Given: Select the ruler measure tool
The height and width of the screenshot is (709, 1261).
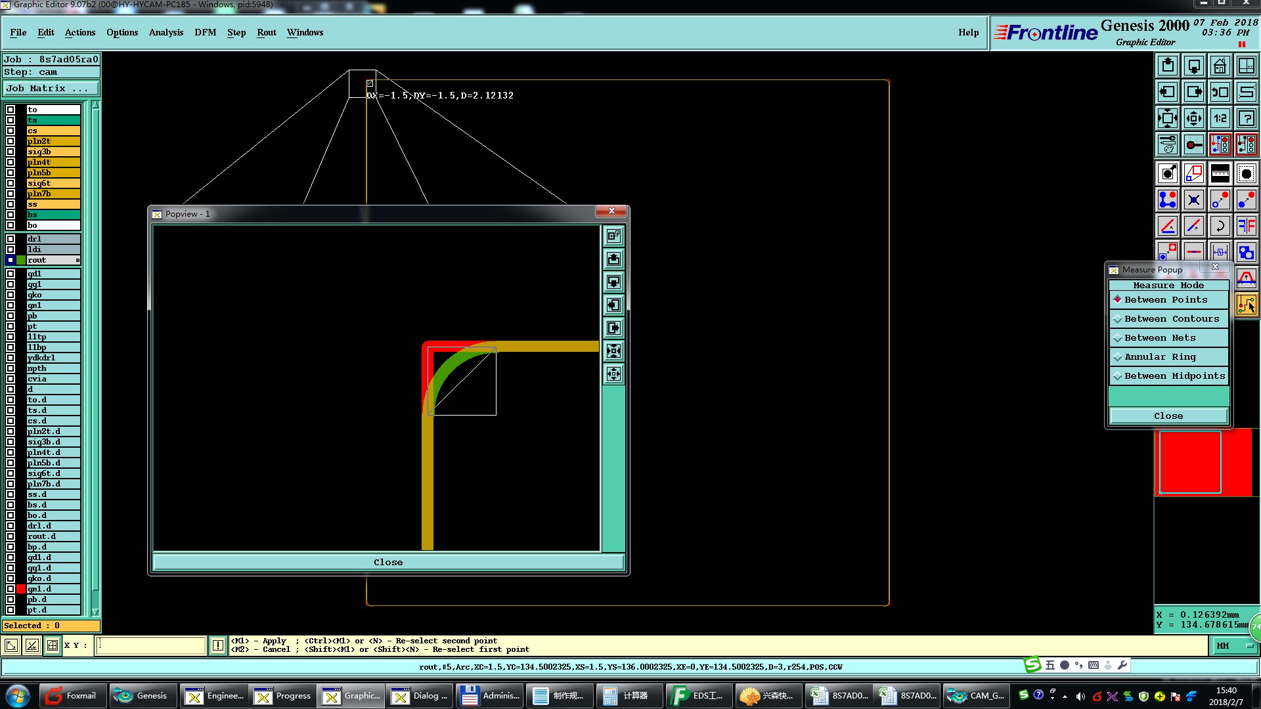Looking at the screenshot, I should pos(1220,173).
